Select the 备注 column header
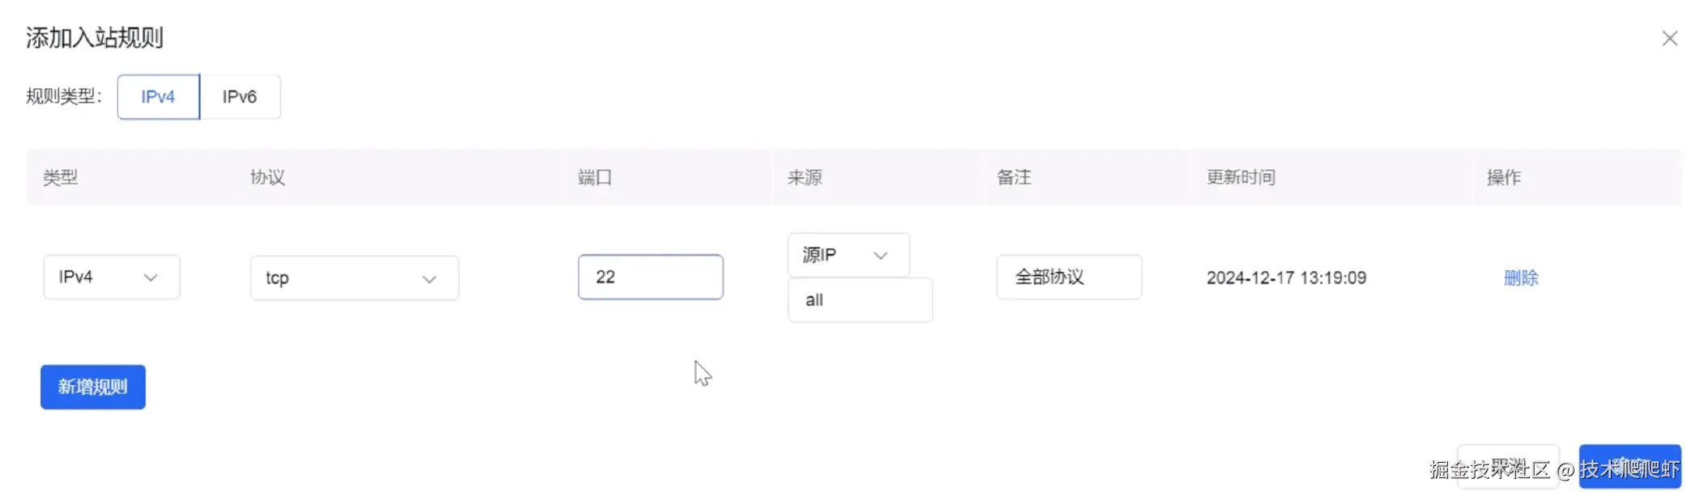Image resolution: width=1696 pixels, height=496 pixels. (1014, 178)
